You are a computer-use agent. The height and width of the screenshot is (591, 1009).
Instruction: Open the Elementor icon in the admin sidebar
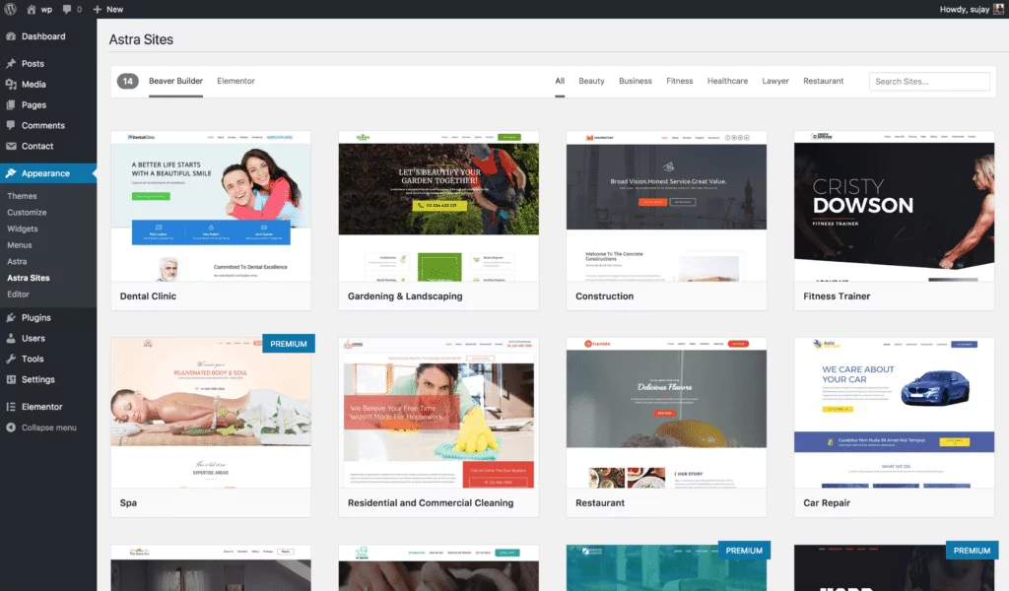tap(12, 405)
